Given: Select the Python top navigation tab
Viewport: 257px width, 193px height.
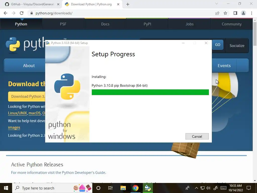Looking at the screenshot, I should pyautogui.click(x=21, y=24).
